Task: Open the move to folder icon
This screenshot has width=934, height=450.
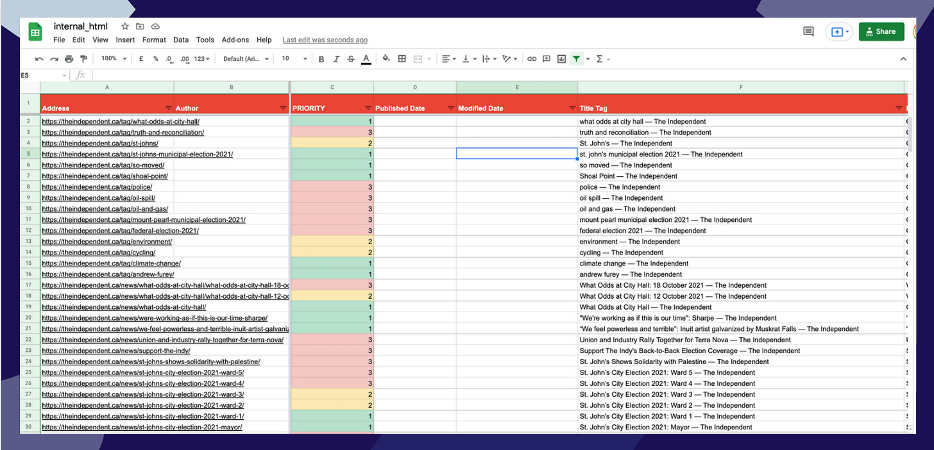Action: pos(140,26)
